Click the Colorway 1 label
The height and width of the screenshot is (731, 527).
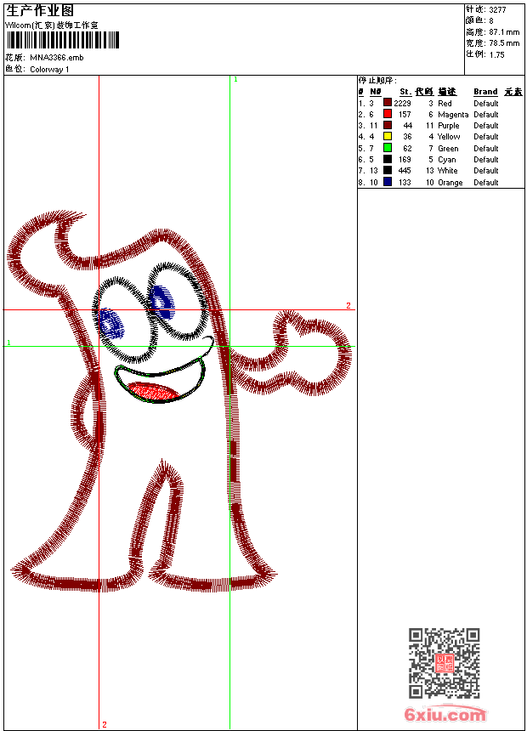tap(49, 70)
